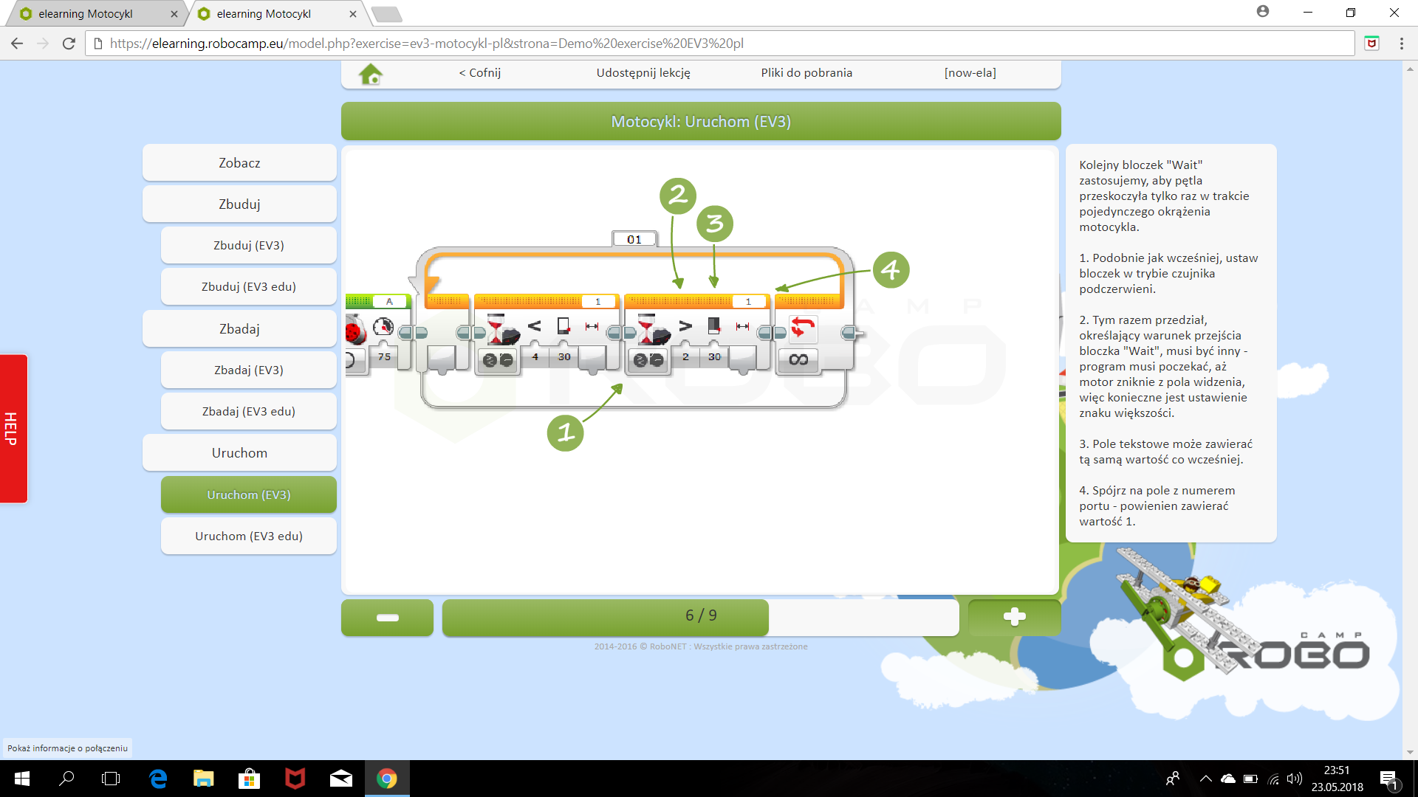Open Udostępnij lekcję menu item
1418x797 pixels.
click(643, 73)
